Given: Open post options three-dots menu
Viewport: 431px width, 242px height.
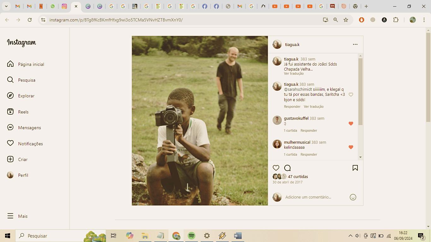Looking at the screenshot, I should (x=355, y=44).
